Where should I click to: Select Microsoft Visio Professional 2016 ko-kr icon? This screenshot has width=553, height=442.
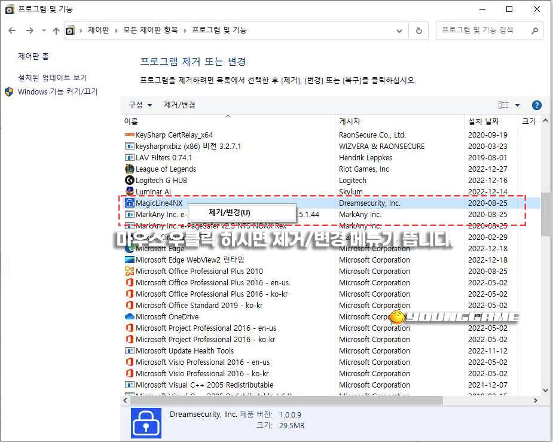[130, 373]
